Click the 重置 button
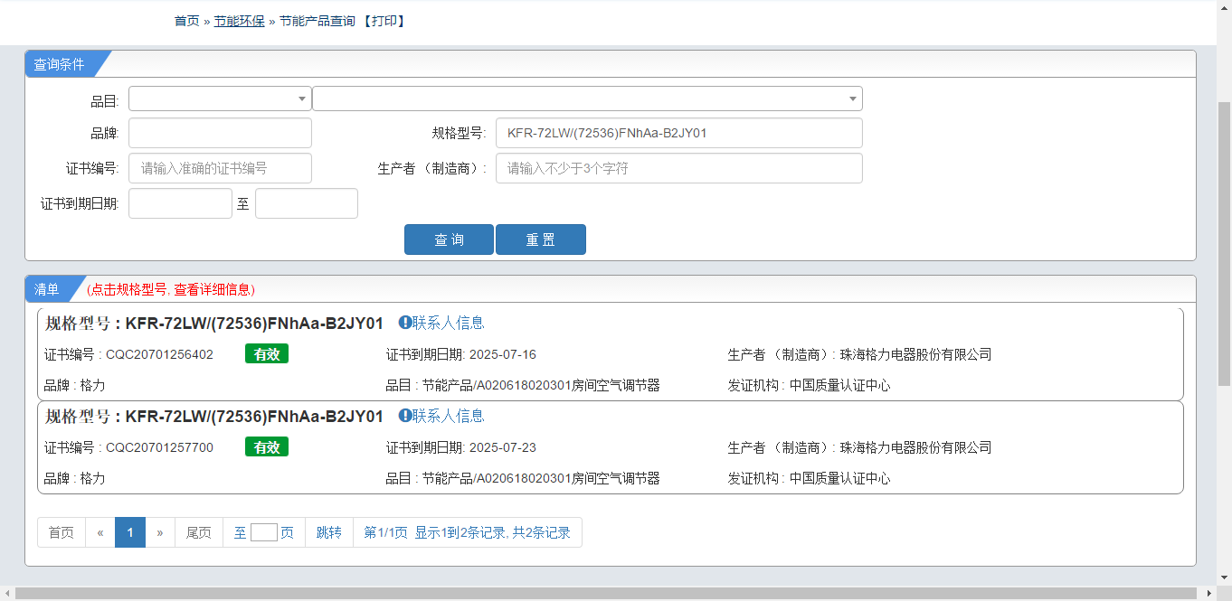1232x601 pixels. [541, 239]
